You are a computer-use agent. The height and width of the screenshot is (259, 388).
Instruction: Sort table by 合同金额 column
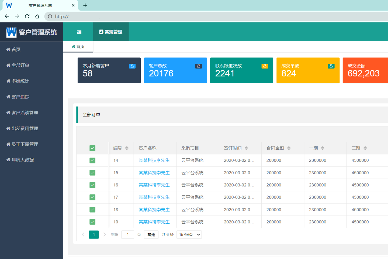pos(289,148)
